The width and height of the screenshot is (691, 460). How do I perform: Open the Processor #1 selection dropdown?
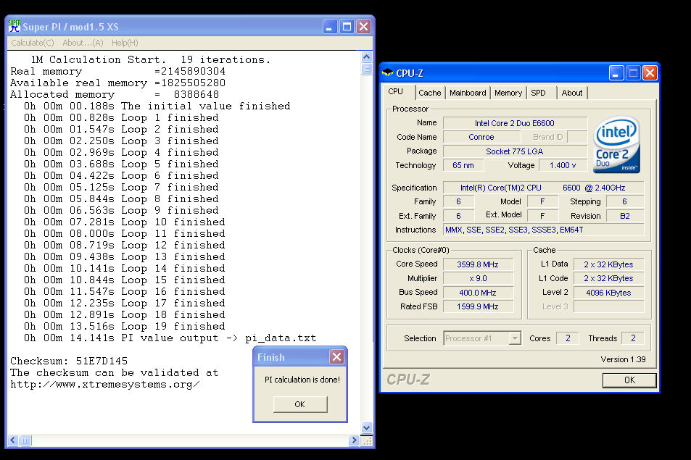(x=514, y=338)
